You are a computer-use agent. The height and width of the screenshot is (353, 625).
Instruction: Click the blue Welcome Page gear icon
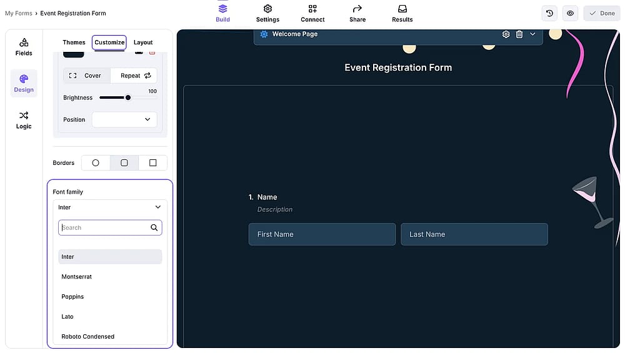tap(264, 34)
